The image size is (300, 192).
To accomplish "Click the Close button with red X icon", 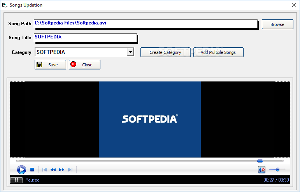I will coord(84,65).
